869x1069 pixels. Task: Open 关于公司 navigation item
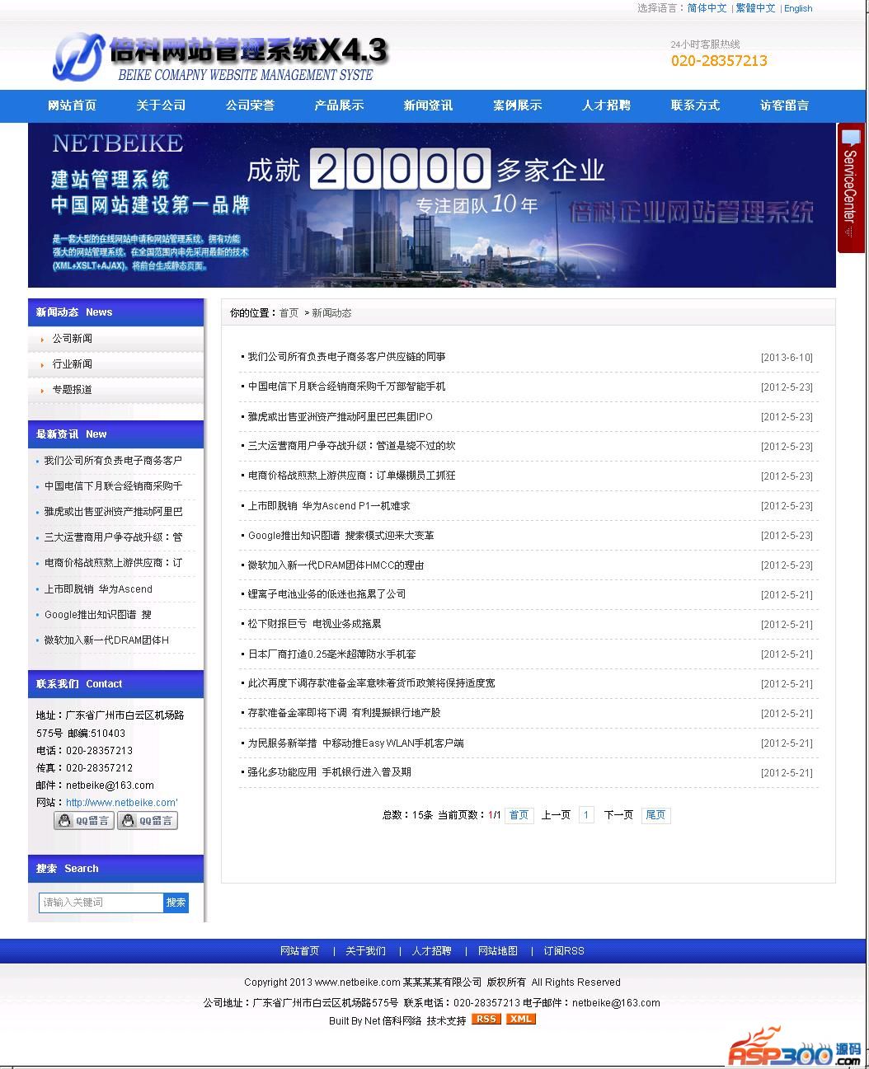coord(161,105)
